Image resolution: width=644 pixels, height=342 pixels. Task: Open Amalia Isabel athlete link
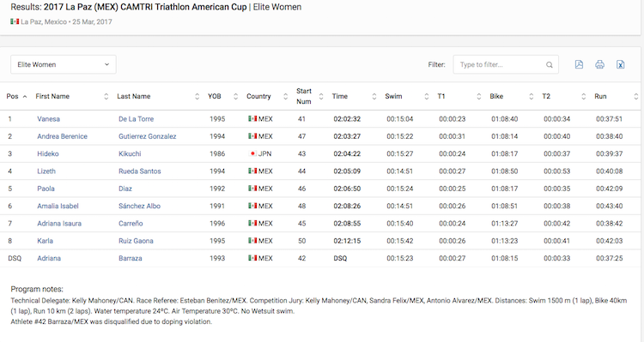click(58, 206)
